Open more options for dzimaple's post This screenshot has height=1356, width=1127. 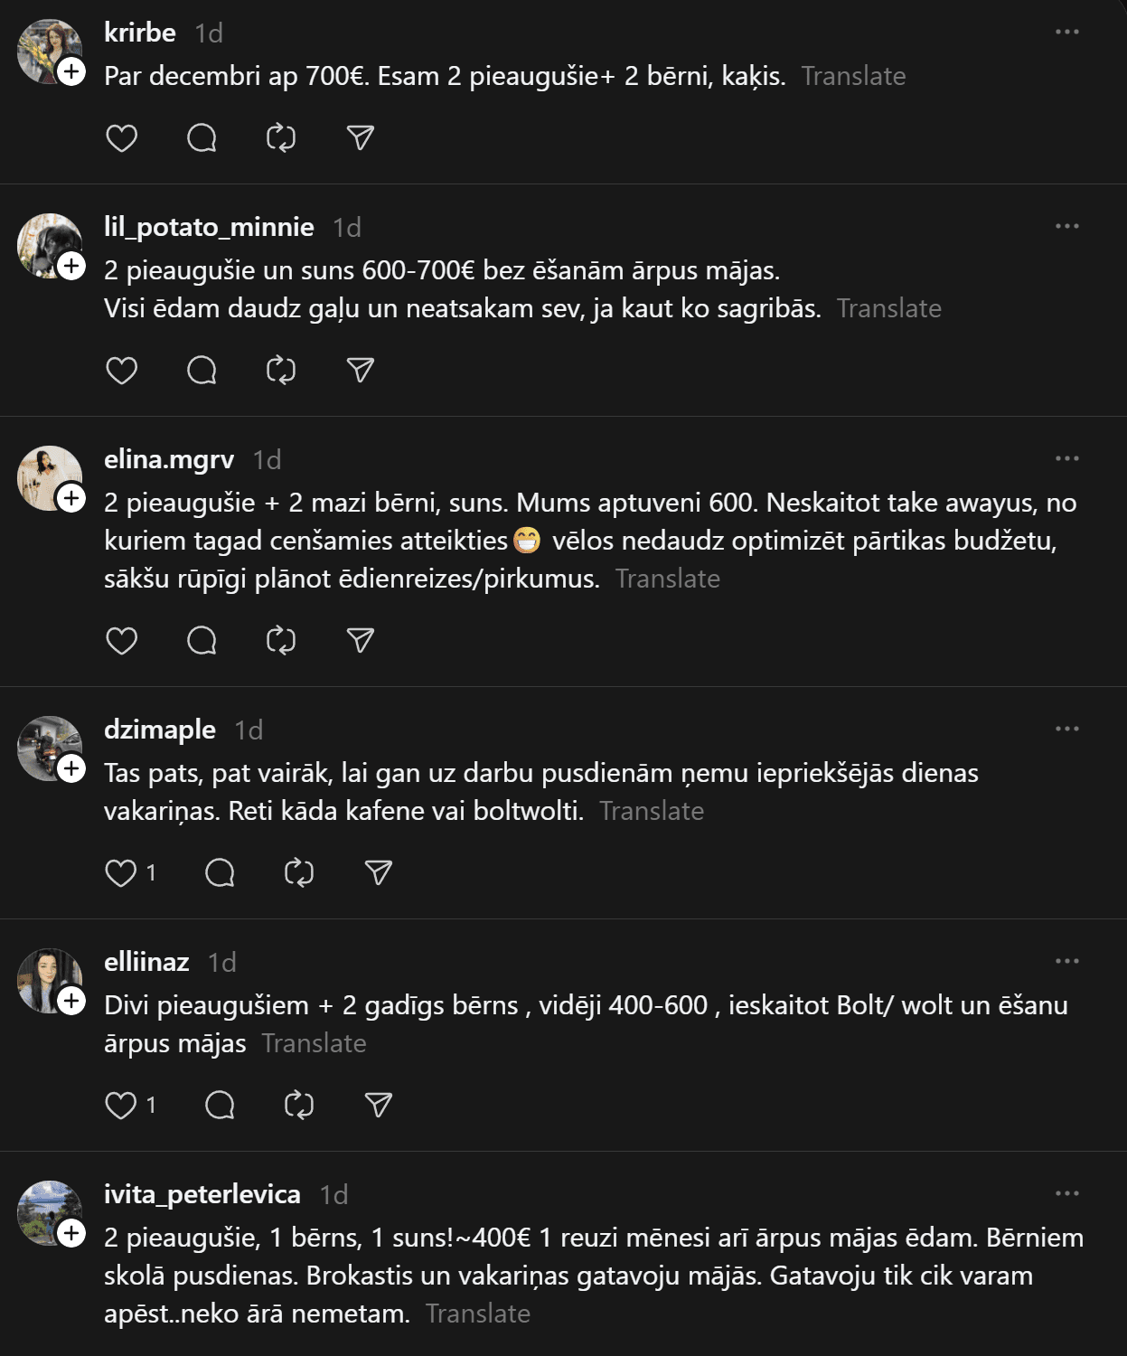pyautogui.click(x=1067, y=730)
